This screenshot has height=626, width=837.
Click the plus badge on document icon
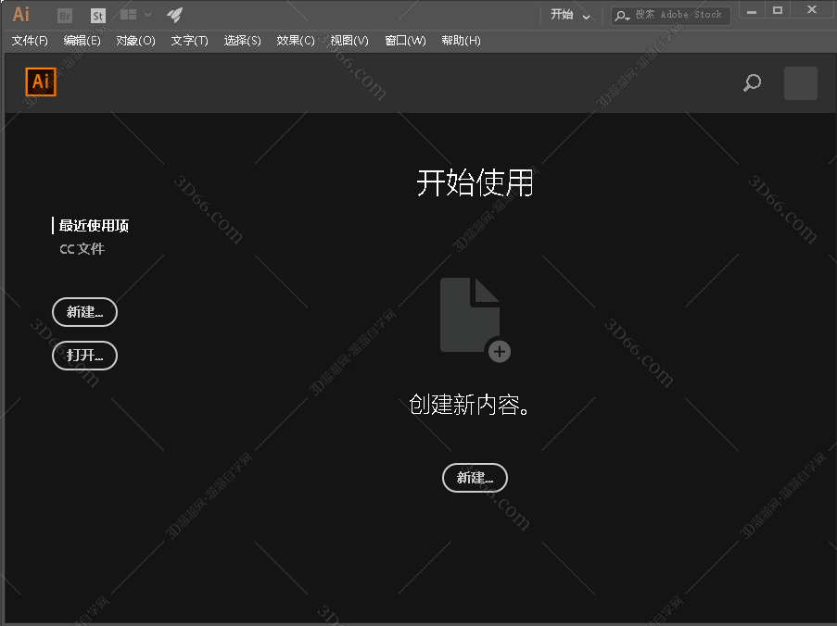pyautogui.click(x=500, y=351)
